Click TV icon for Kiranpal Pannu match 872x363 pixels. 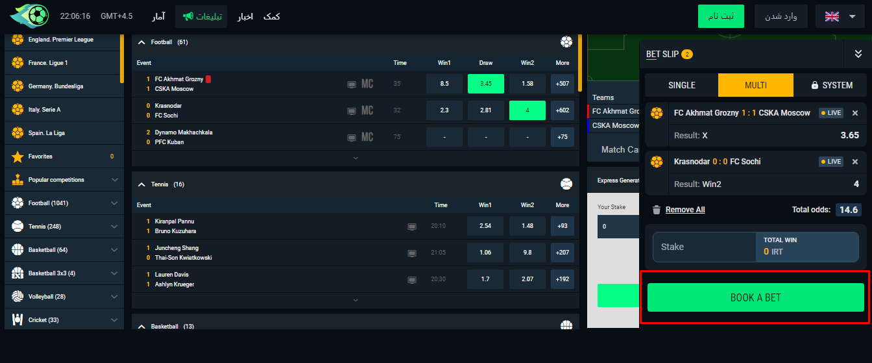[x=411, y=227]
